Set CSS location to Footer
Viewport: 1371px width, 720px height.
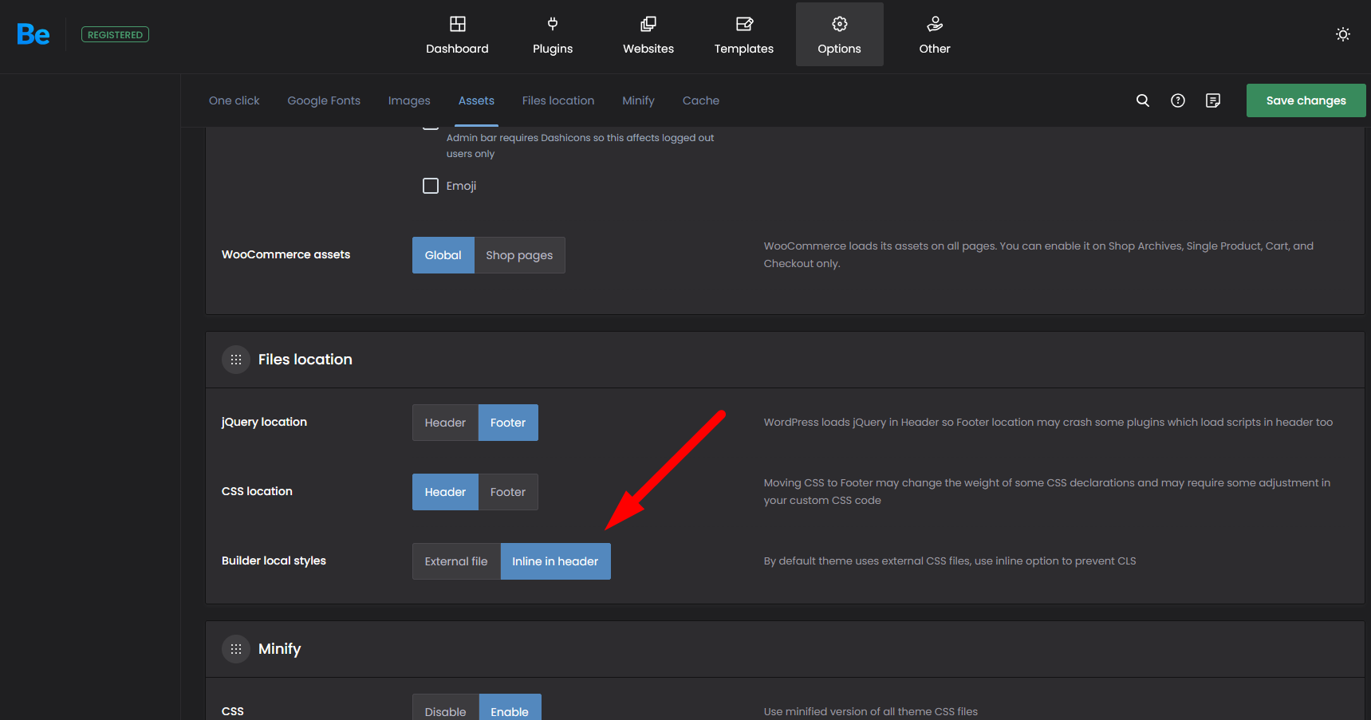[507, 492]
